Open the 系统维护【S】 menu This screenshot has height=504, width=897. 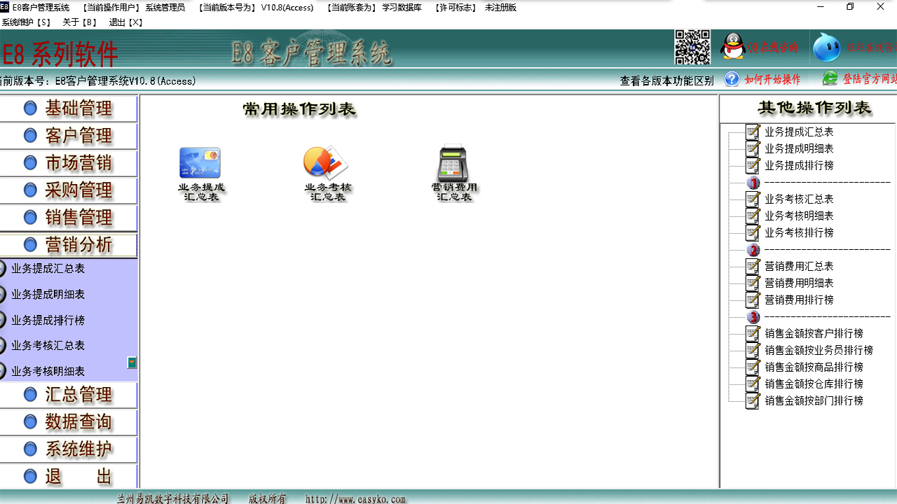[x=26, y=22]
